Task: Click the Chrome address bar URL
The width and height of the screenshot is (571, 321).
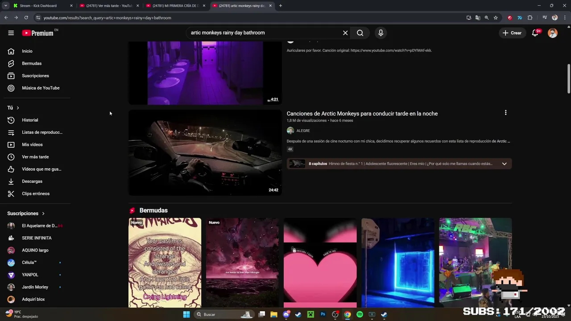Action: [x=108, y=18]
